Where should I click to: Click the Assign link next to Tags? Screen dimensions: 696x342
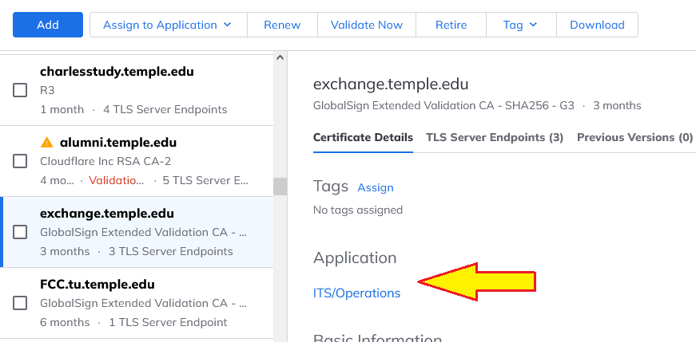(376, 187)
